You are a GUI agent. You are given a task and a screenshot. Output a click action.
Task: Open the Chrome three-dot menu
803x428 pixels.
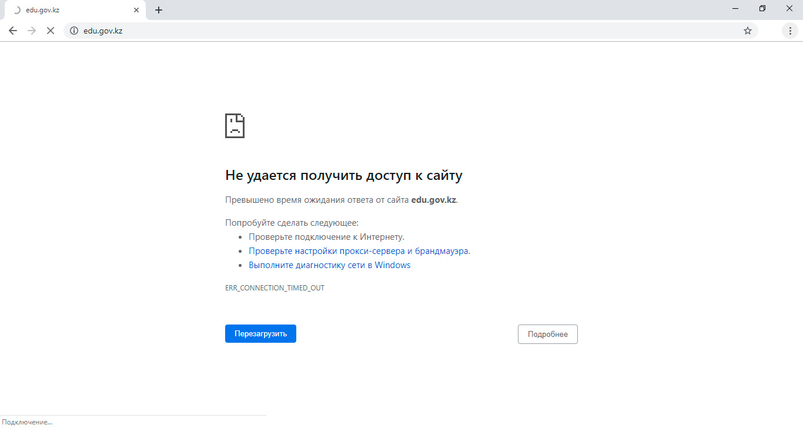pos(790,31)
